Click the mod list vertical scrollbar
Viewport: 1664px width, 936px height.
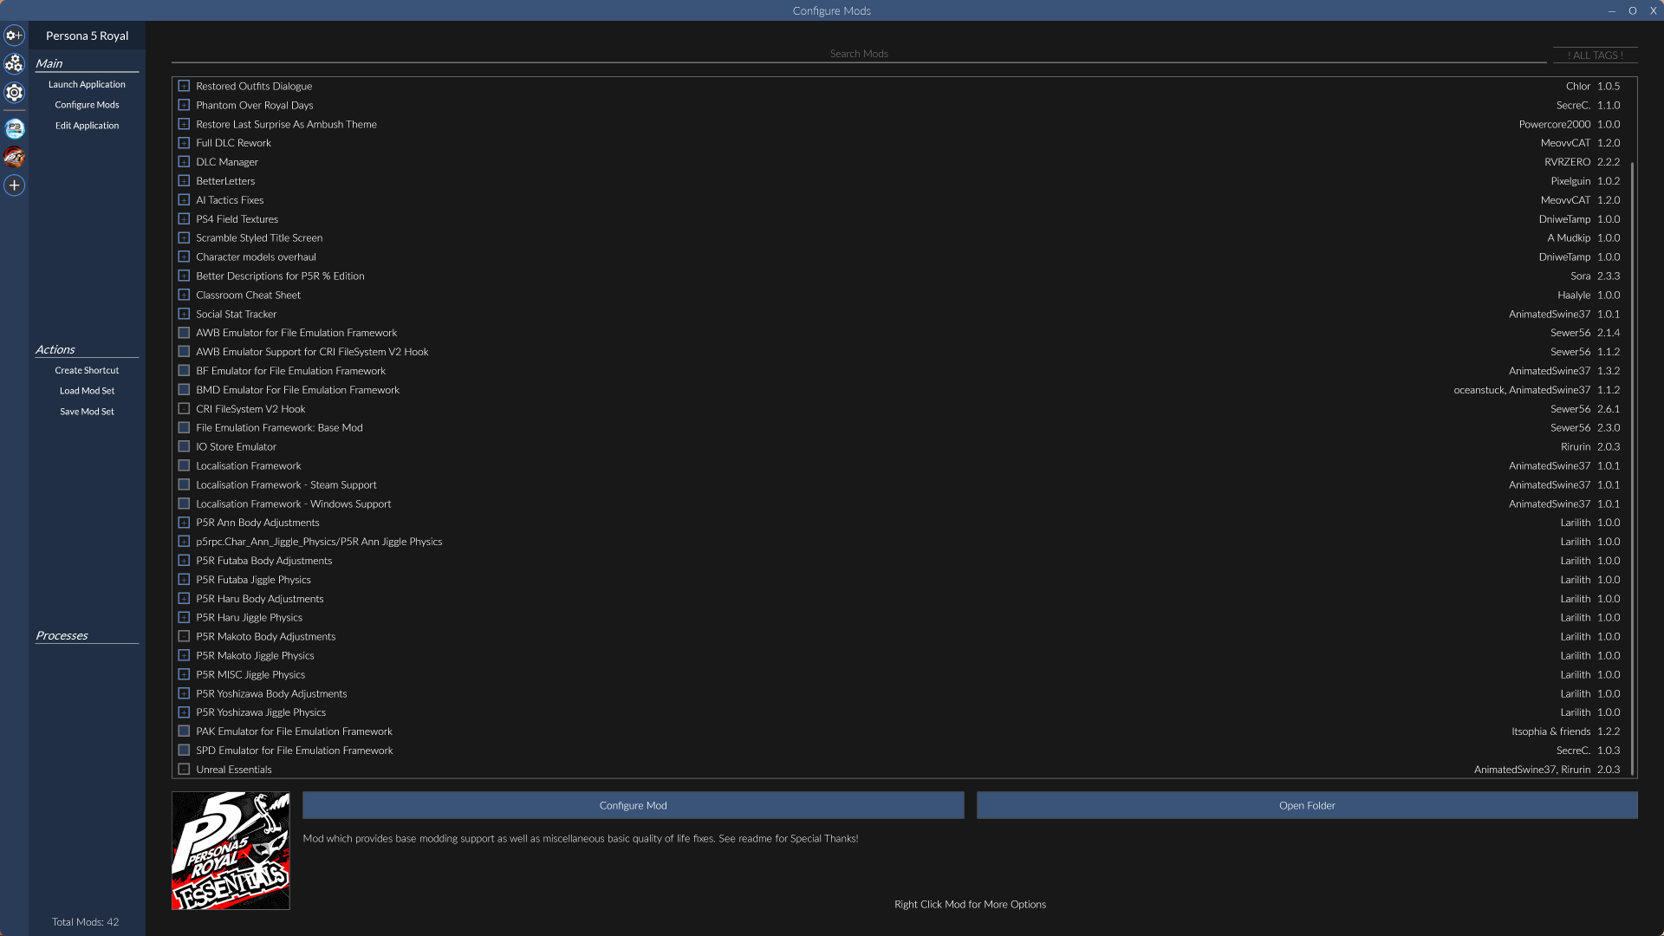[1633, 468]
